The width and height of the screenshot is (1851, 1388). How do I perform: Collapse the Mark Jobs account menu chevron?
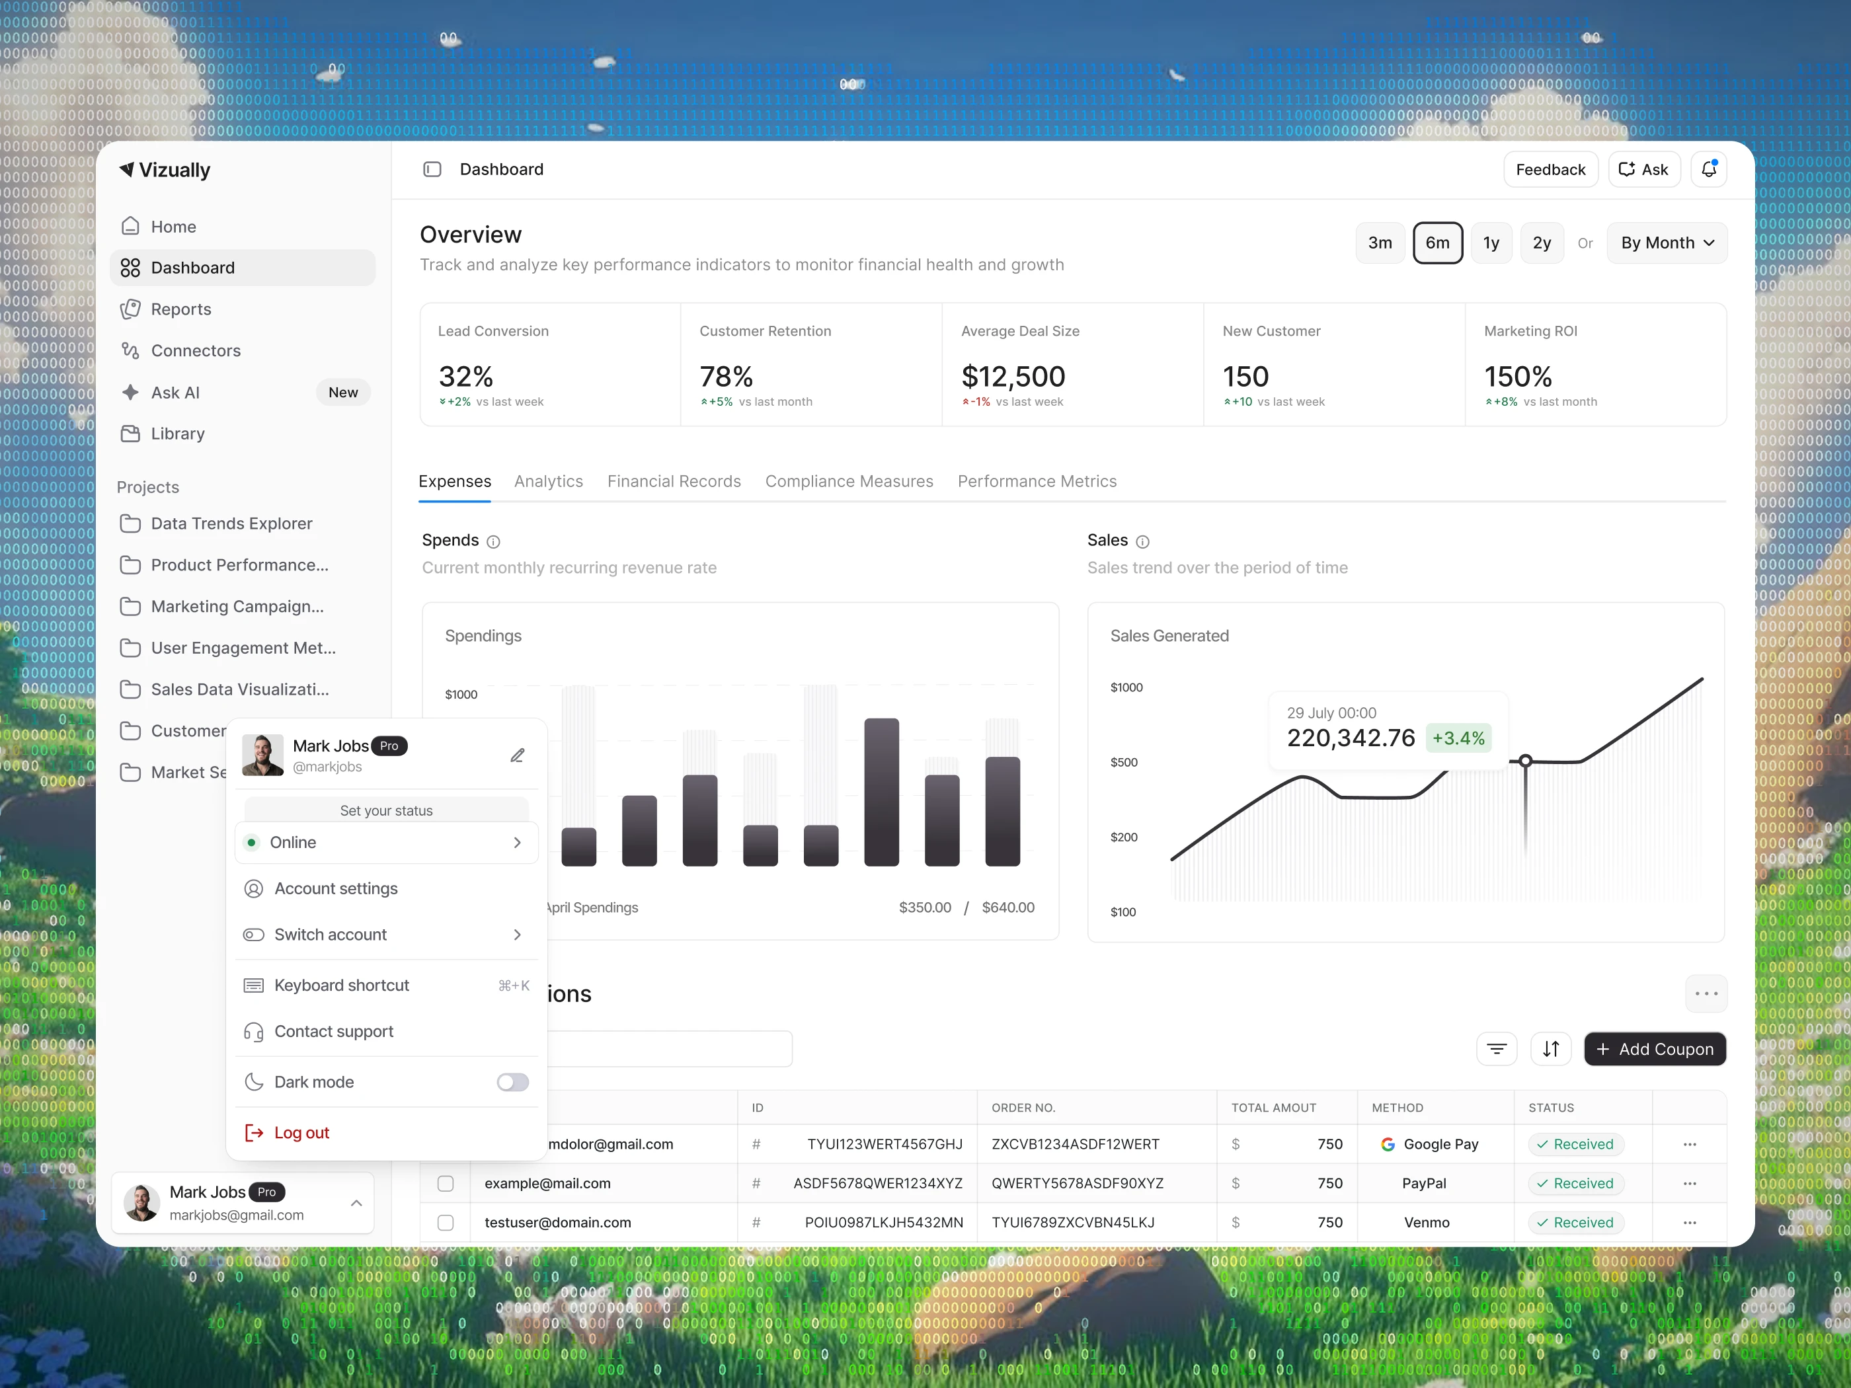(x=356, y=1203)
